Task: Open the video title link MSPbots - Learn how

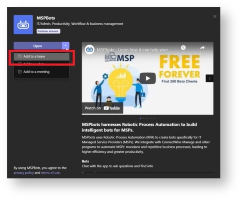Action: [x=134, y=50]
